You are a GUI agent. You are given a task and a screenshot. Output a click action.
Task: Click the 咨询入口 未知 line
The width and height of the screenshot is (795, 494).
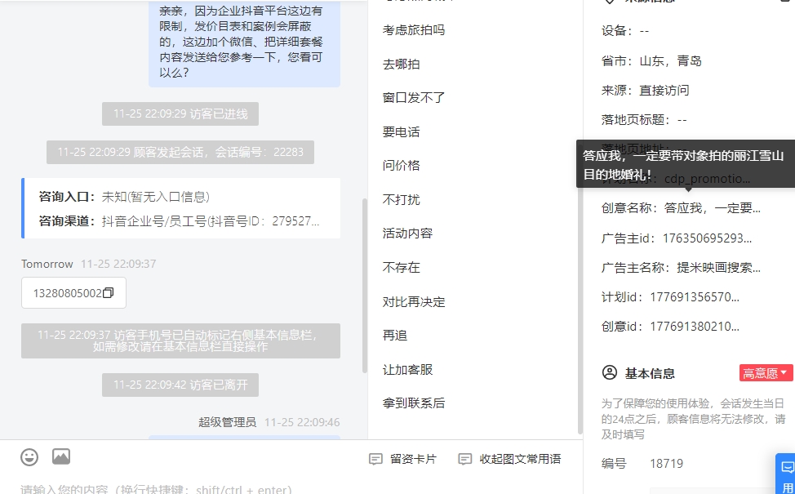point(124,196)
